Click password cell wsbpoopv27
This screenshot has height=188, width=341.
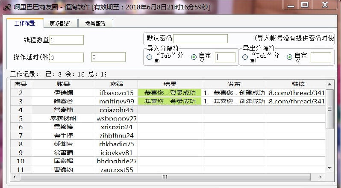point(116,118)
